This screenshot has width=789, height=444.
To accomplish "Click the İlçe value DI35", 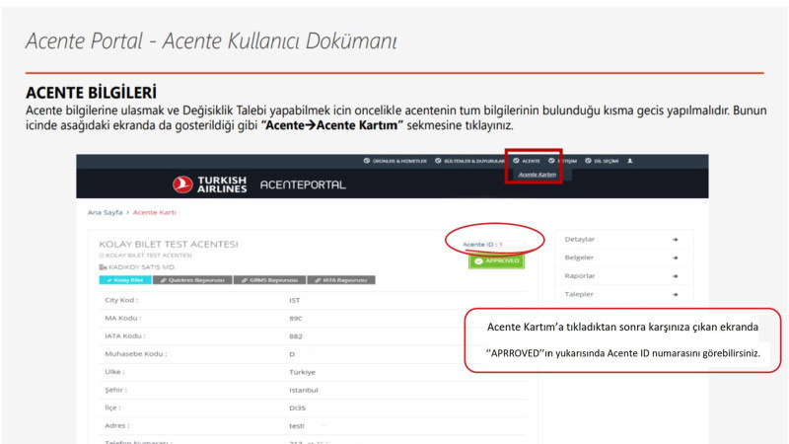I will point(297,408).
